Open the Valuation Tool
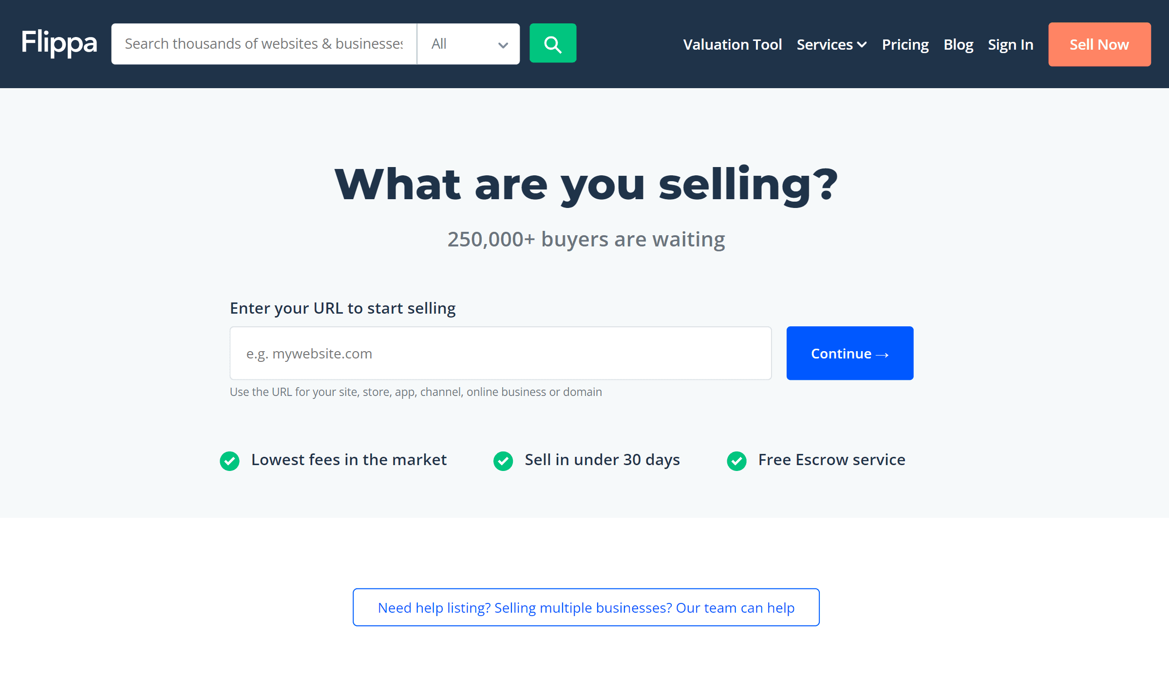The image size is (1169, 676). pos(733,44)
